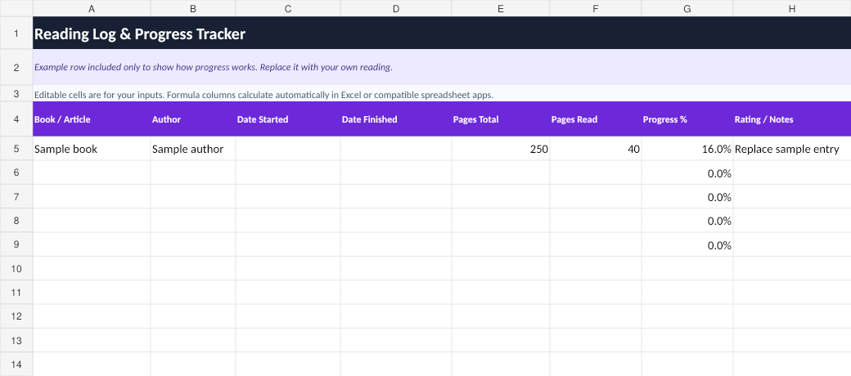Click the 'Book / Article' header cell

pos(92,119)
